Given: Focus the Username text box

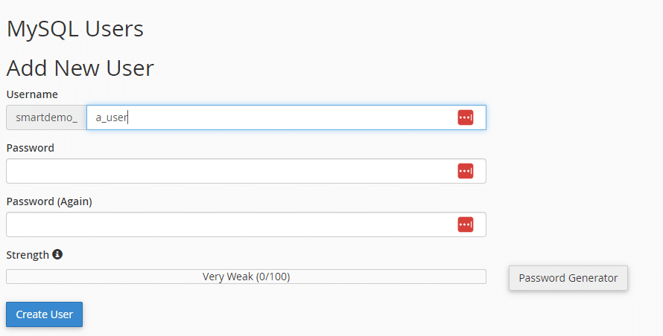Looking at the screenshot, I should tap(286, 117).
